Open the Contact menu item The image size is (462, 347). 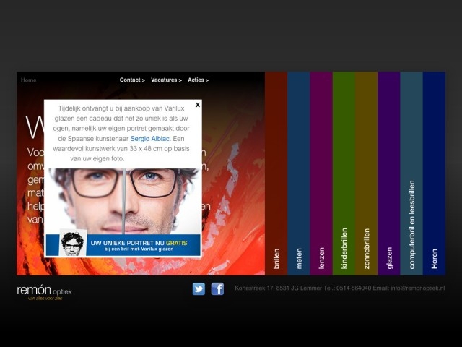click(132, 80)
